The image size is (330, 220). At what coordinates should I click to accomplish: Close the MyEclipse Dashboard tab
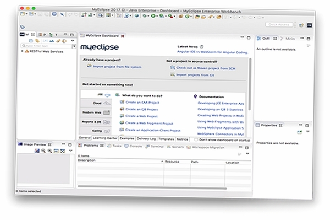coord(123,36)
